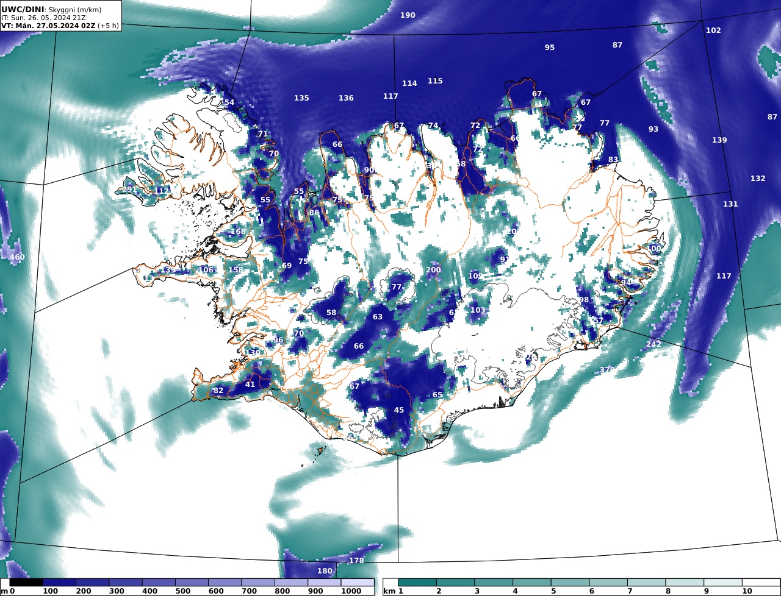Click the map value 132
Image resolution: width=781 pixels, height=596 pixels.
758,179
